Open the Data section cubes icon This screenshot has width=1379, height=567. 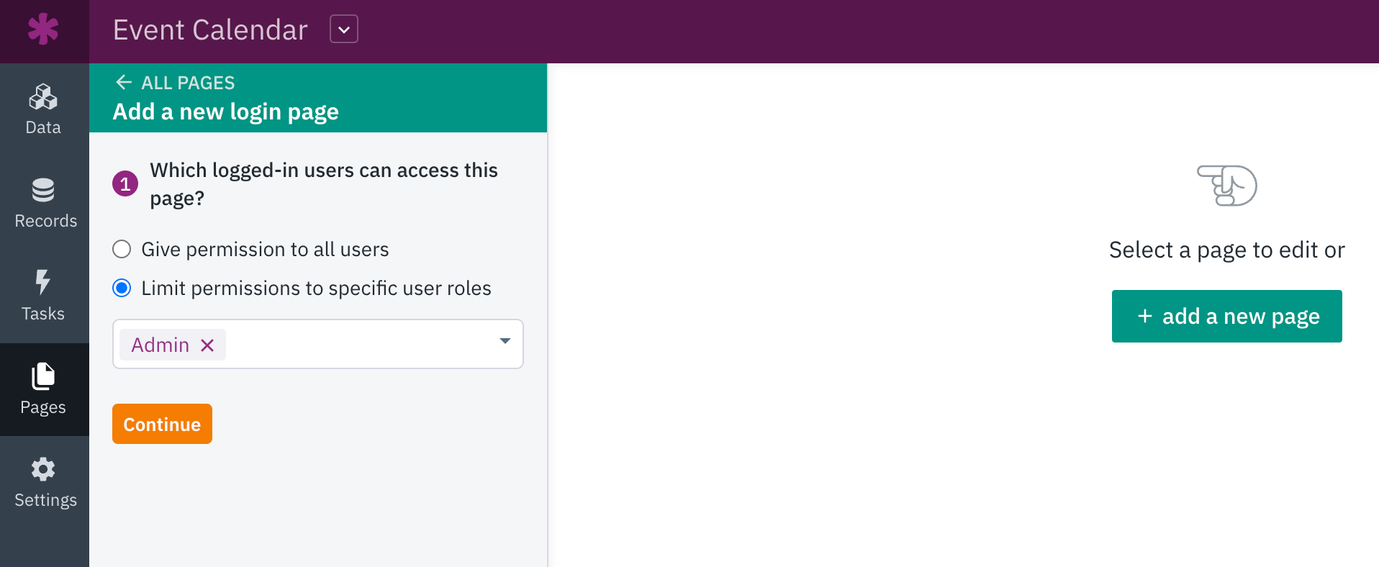[43, 97]
